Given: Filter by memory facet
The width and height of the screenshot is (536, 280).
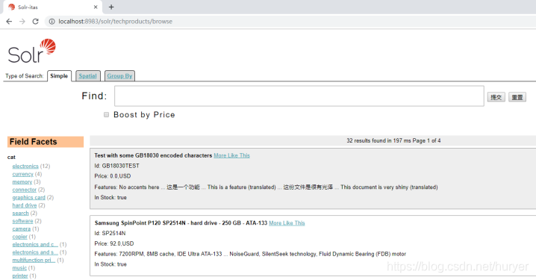Looking at the screenshot, I should [x=22, y=182].
